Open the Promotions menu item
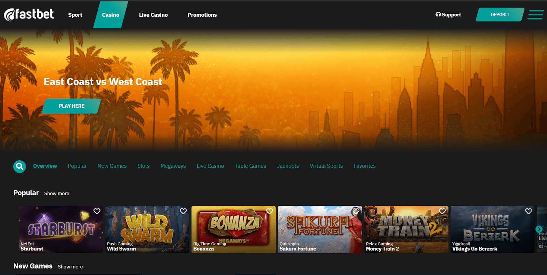 [x=202, y=15]
